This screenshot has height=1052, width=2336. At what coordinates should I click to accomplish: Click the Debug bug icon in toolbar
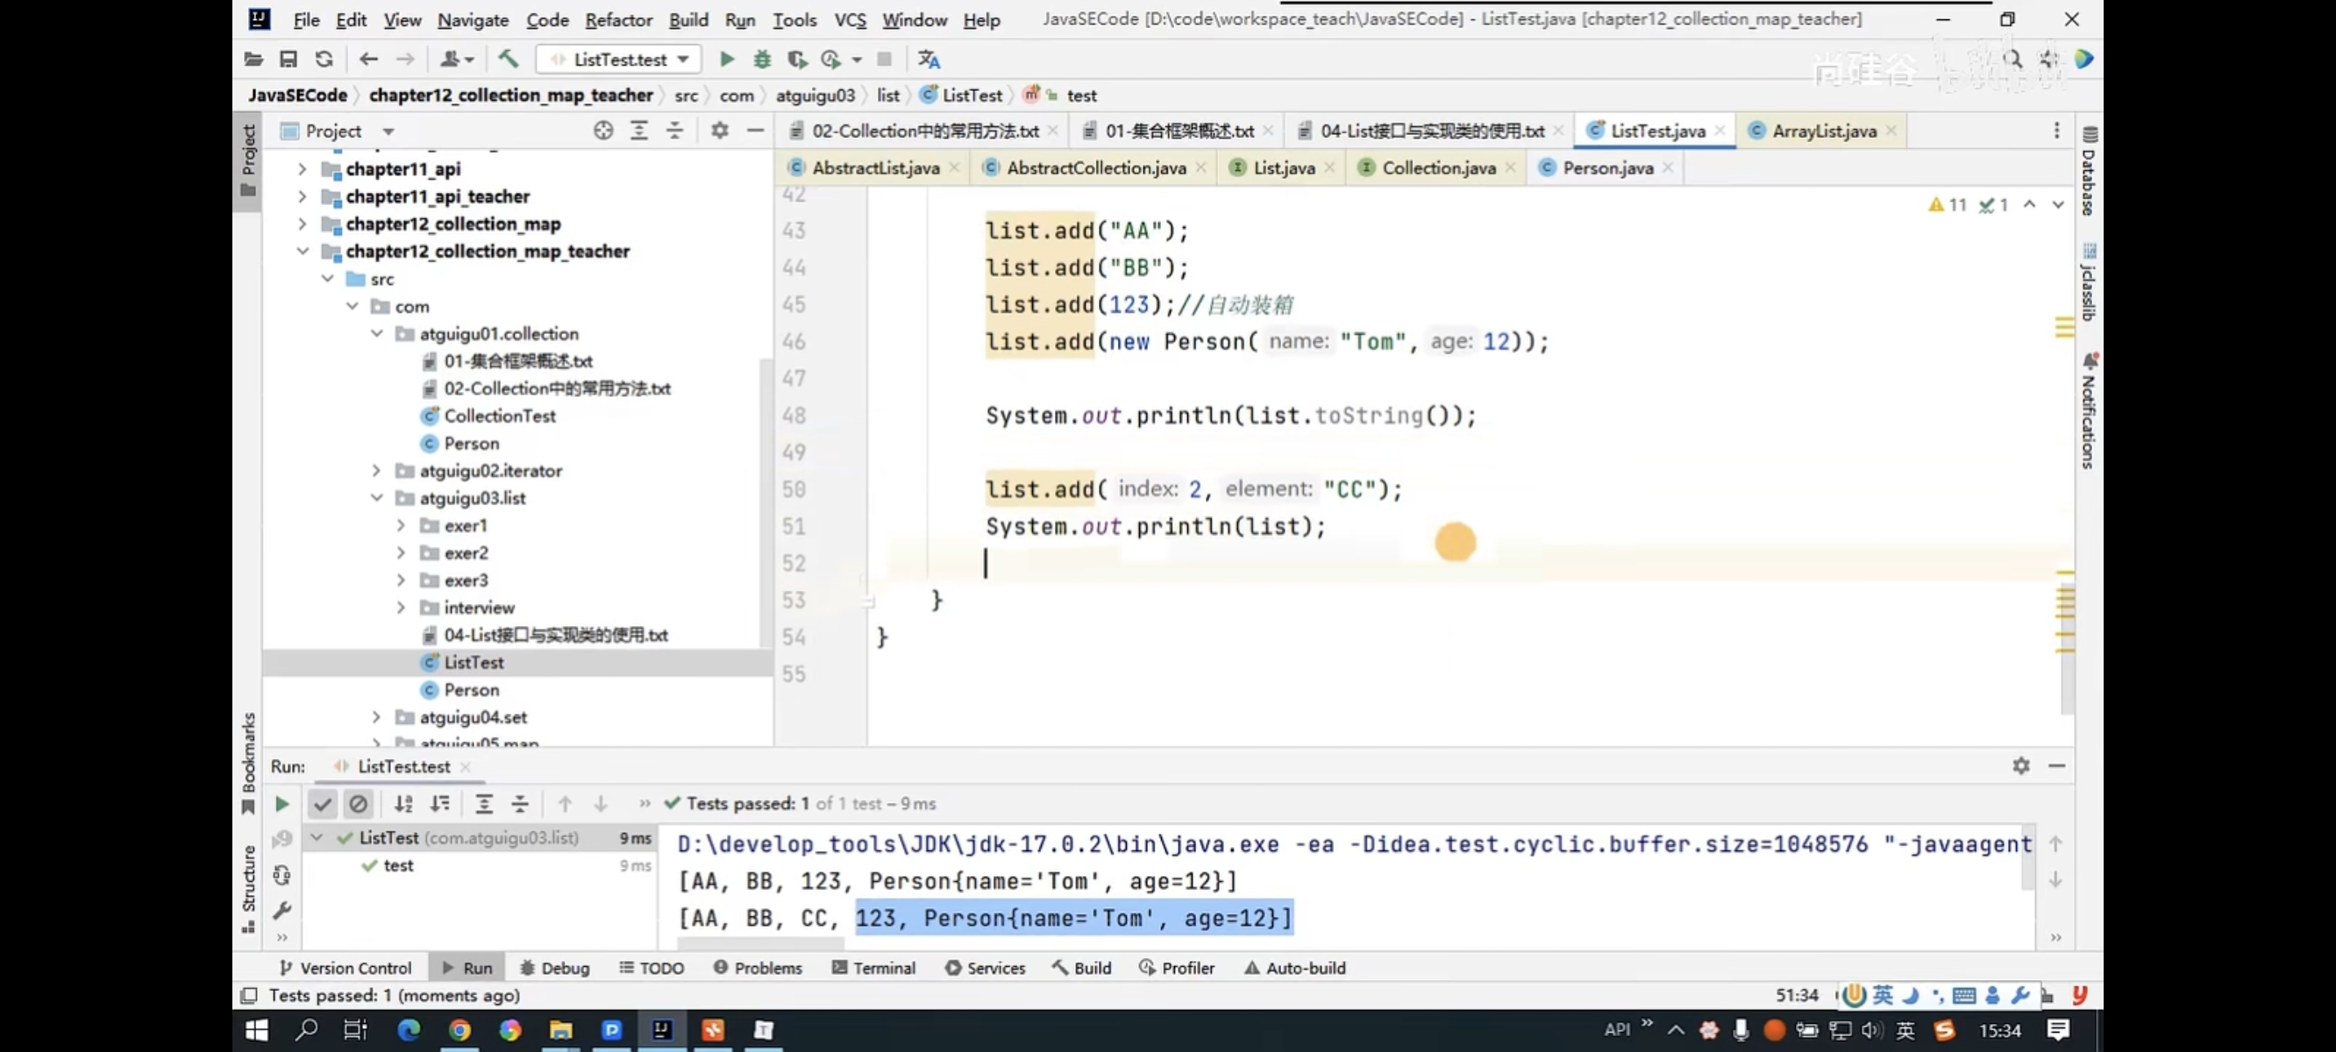pyautogui.click(x=762, y=59)
